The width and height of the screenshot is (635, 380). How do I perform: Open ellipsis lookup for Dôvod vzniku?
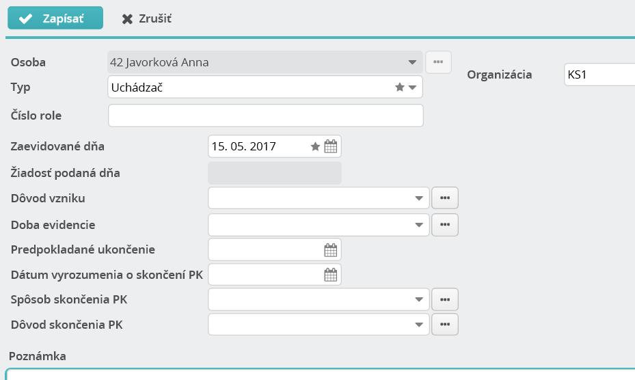445,198
